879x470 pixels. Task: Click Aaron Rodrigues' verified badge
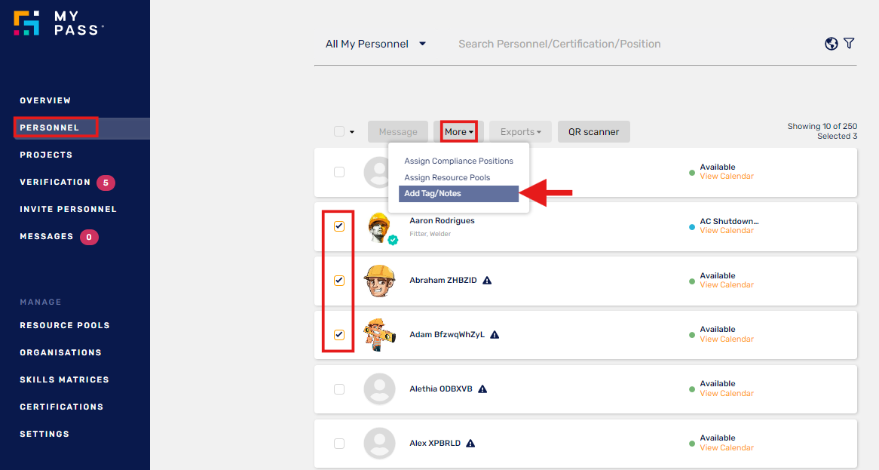tap(393, 240)
